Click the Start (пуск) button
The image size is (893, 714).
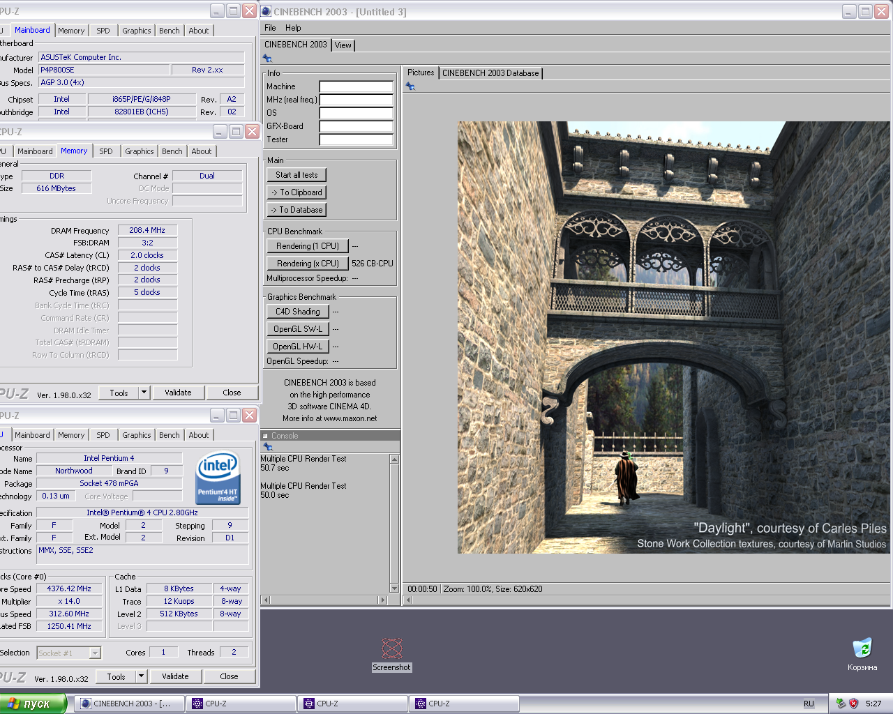tap(33, 704)
